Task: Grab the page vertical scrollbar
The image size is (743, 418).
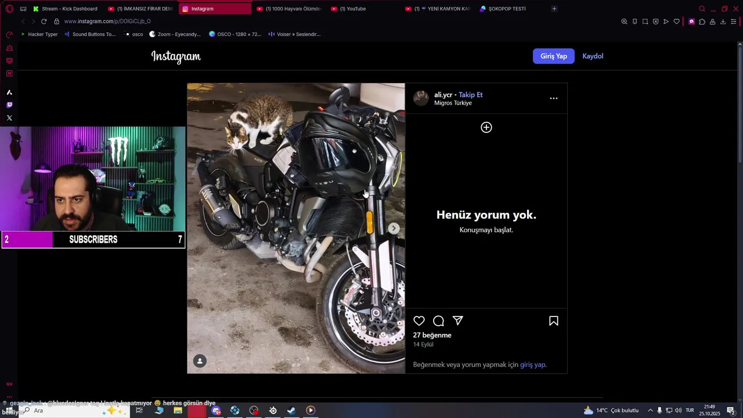Action: (740, 105)
